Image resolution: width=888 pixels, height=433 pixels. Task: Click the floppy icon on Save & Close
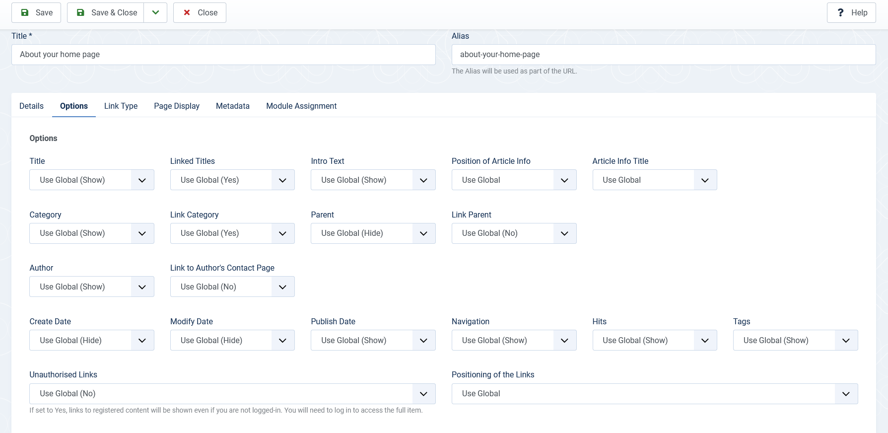(80, 12)
